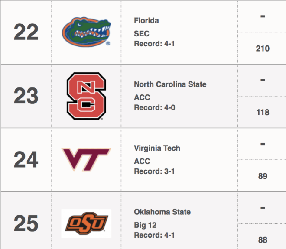Click the Big 12 conference label
The width and height of the screenshot is (286, 249).
tap(145, 225)
